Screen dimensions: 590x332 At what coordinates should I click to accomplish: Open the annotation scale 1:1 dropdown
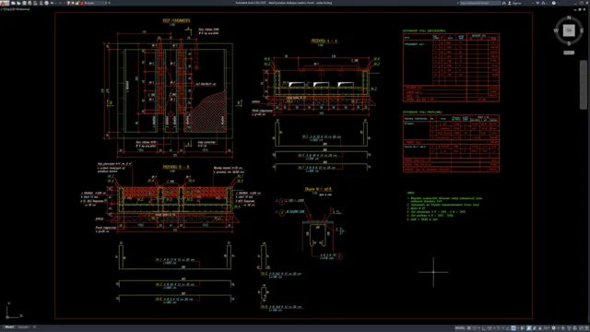click(547, 328)
